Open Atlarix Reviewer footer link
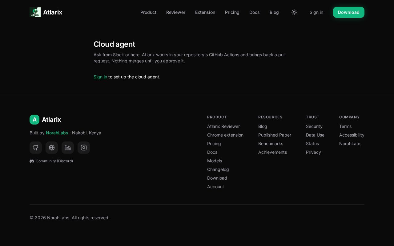This screenshot has width=394, height=246. [x=223, y=126]
